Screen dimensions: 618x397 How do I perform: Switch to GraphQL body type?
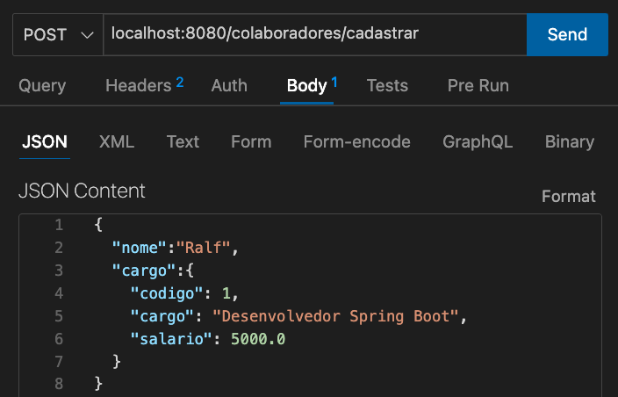click(x=478, y=141)
